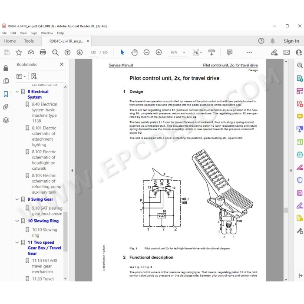304x304 pixels.
Task: Open the More Tools wrench icon
Action: pyautogui.click(x=300, y=231)
